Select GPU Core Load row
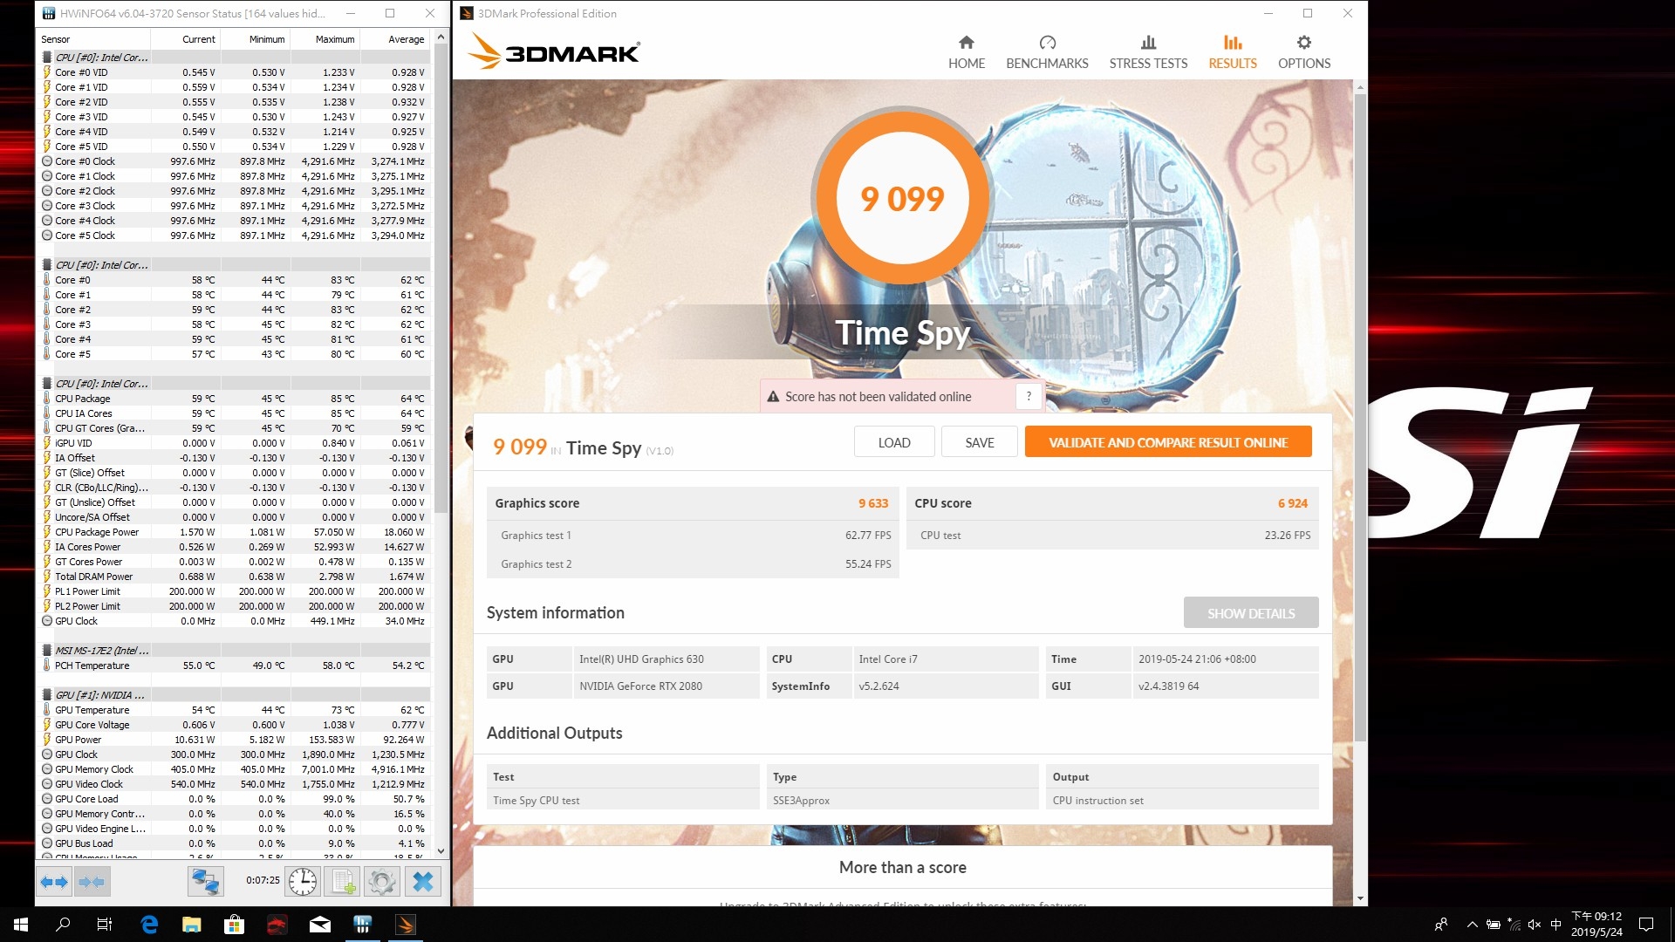The height and width of the screenshot is (942, 1675). 234,799
